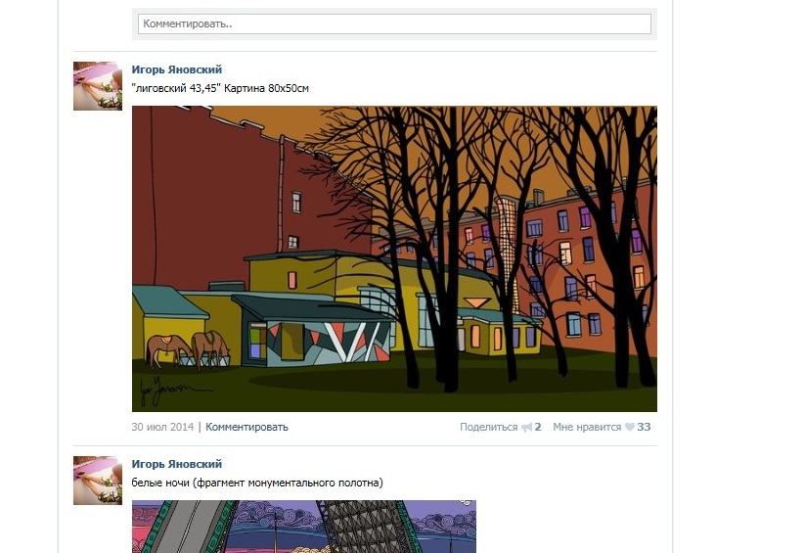Screen dimensions: 804x553
Task: Open author name on лиговский 43,45 post
Action: [x=177, y=69]
